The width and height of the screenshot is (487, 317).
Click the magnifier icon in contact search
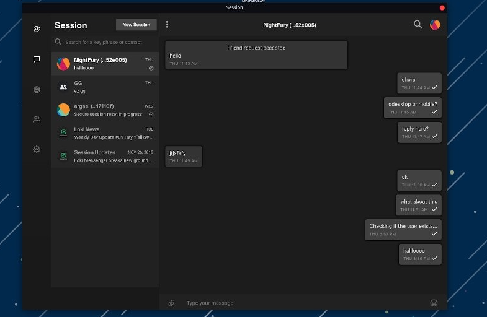point(58,41)
